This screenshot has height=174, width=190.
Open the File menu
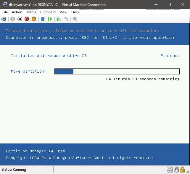click(x=5, y=12)
